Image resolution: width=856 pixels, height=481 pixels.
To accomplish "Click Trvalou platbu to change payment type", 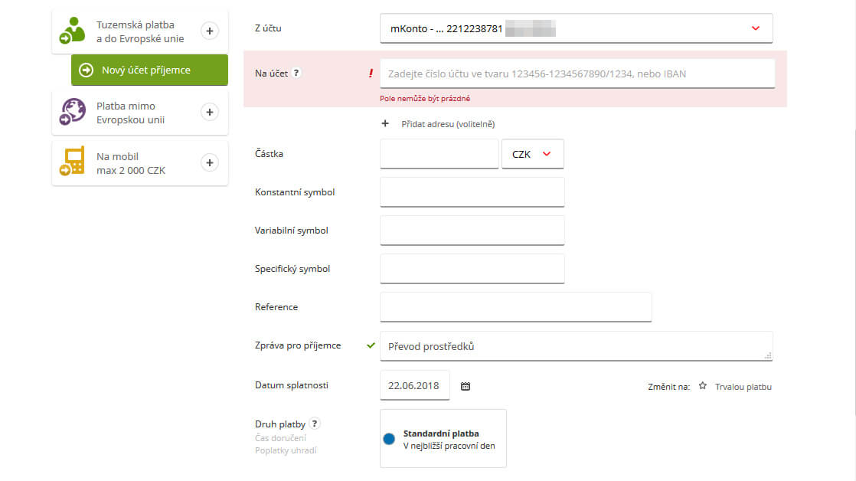I will click(742, 387).
